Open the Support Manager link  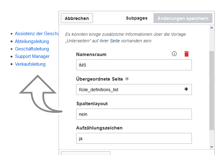coord(32,56)
